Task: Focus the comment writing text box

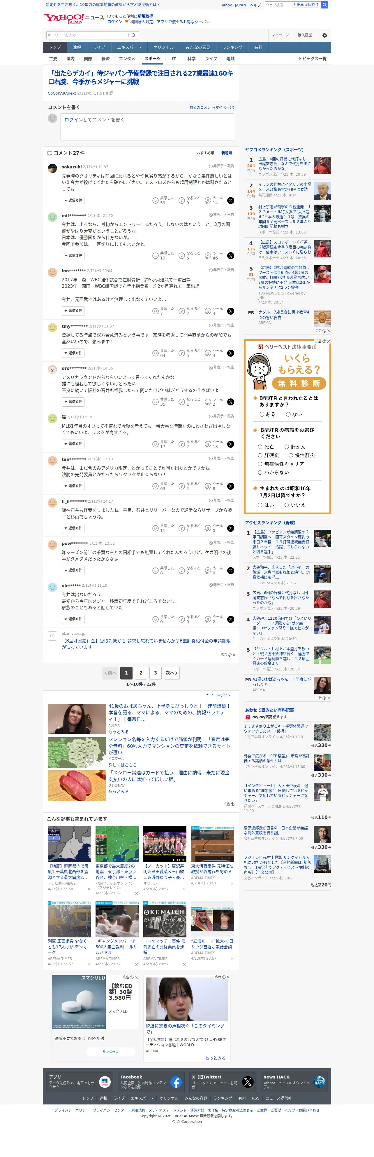Action: coord(147,127)
